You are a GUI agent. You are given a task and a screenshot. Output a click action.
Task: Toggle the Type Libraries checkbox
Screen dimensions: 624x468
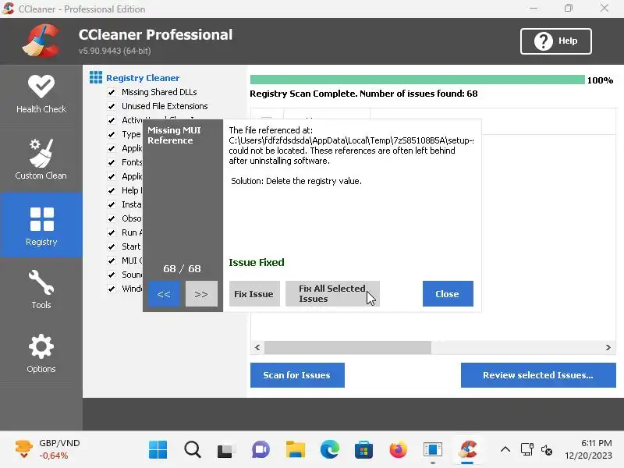pyautogui.click(x=112, y=134)
